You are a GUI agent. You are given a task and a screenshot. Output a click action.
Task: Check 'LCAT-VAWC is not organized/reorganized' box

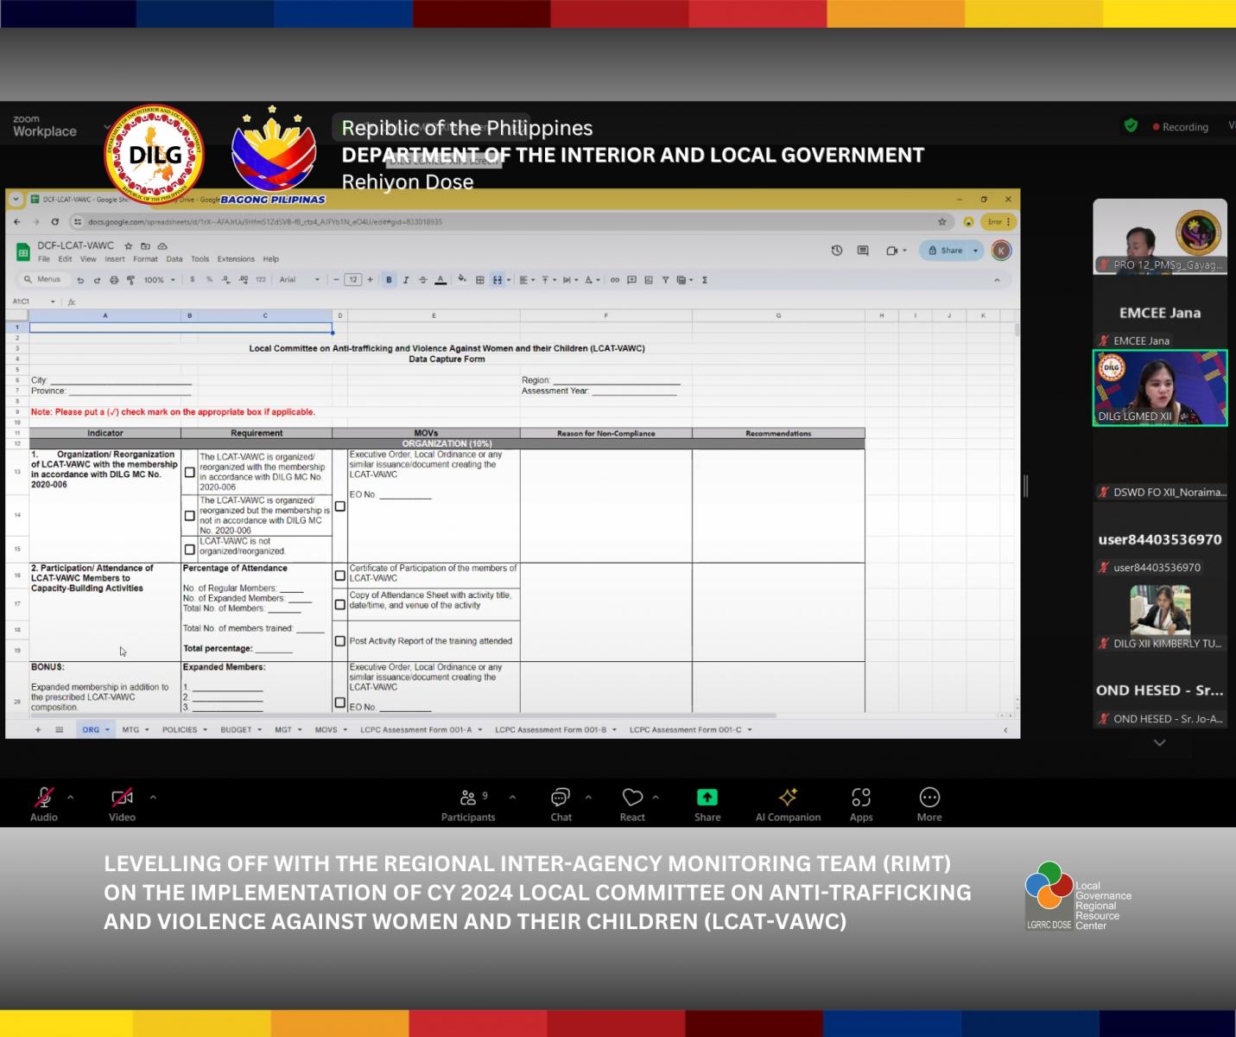coord(190,550)
